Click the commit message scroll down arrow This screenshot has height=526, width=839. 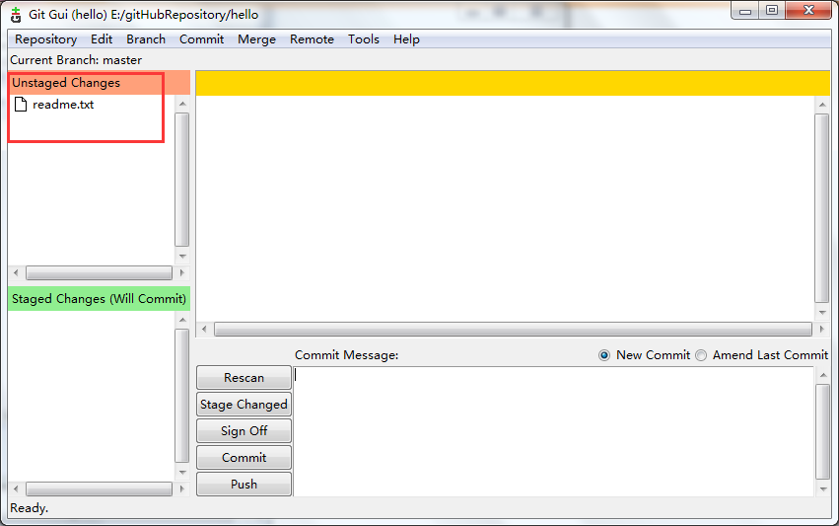pos(822,489)
